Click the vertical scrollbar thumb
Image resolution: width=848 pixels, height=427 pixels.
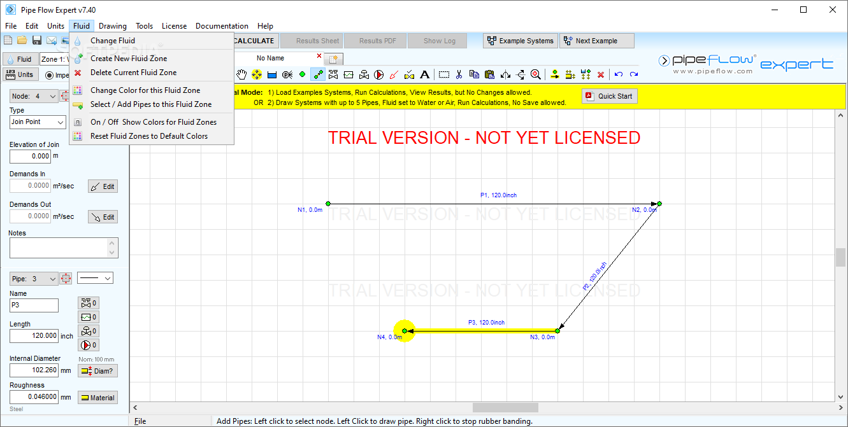[841, 258]
